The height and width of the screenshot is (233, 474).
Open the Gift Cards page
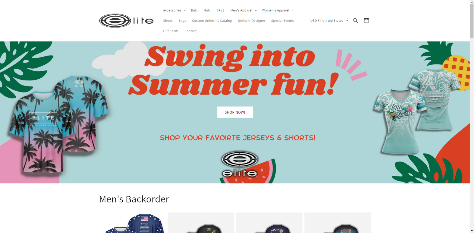(x=171, y=31)
